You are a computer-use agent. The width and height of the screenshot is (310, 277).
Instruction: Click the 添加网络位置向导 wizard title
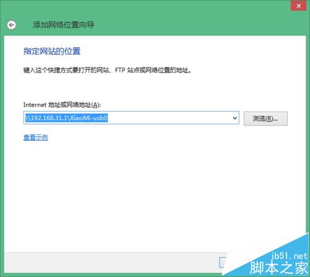coord(63,25)
